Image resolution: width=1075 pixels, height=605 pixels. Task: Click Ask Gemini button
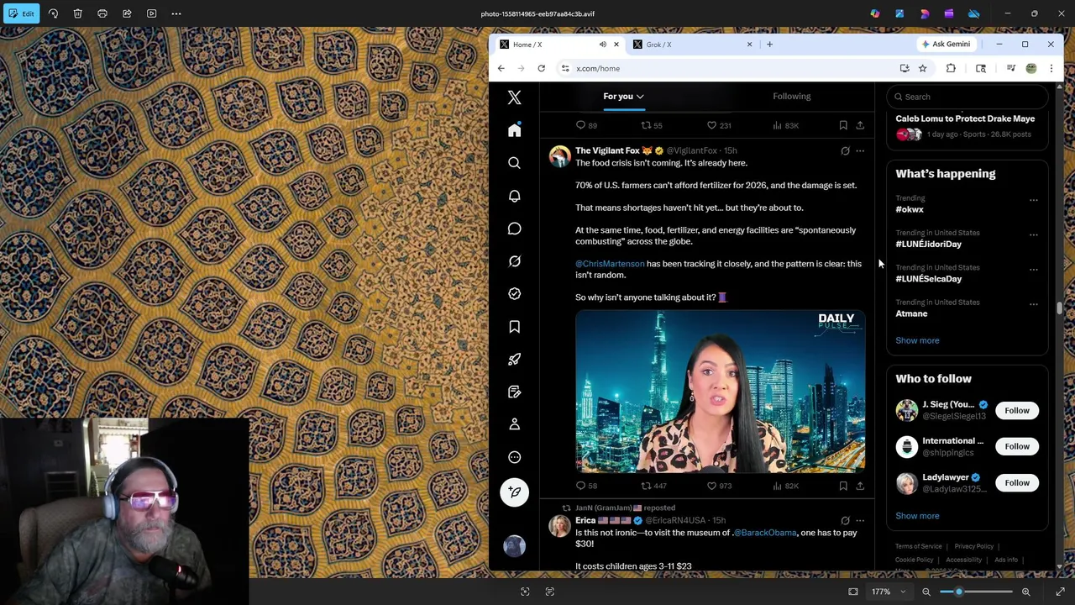click(x=946, y=44)
